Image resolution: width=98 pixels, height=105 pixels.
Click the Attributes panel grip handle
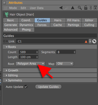[5, 8]
